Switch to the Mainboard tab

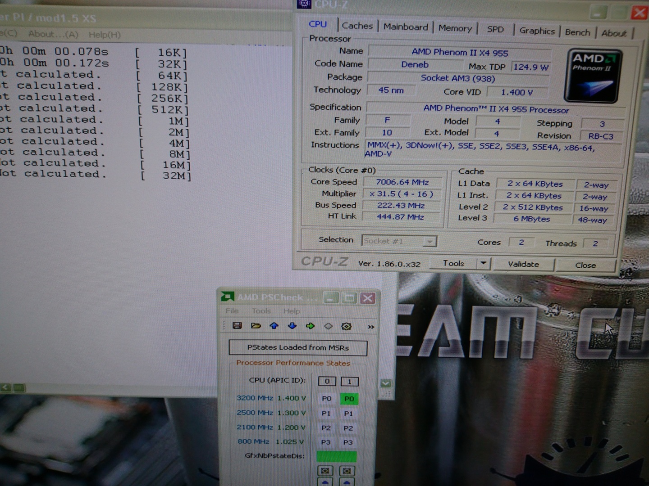pyautogui.click(x=406, y=27)
